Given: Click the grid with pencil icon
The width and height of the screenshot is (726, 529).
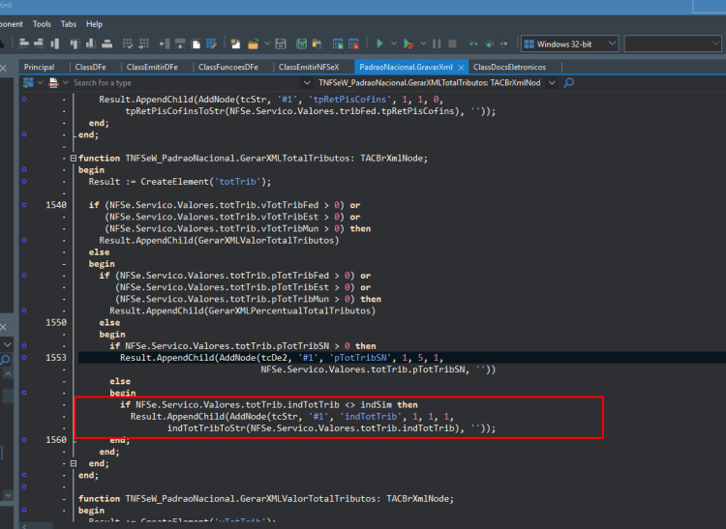Looking at the screenshot, I should (211, 44).
